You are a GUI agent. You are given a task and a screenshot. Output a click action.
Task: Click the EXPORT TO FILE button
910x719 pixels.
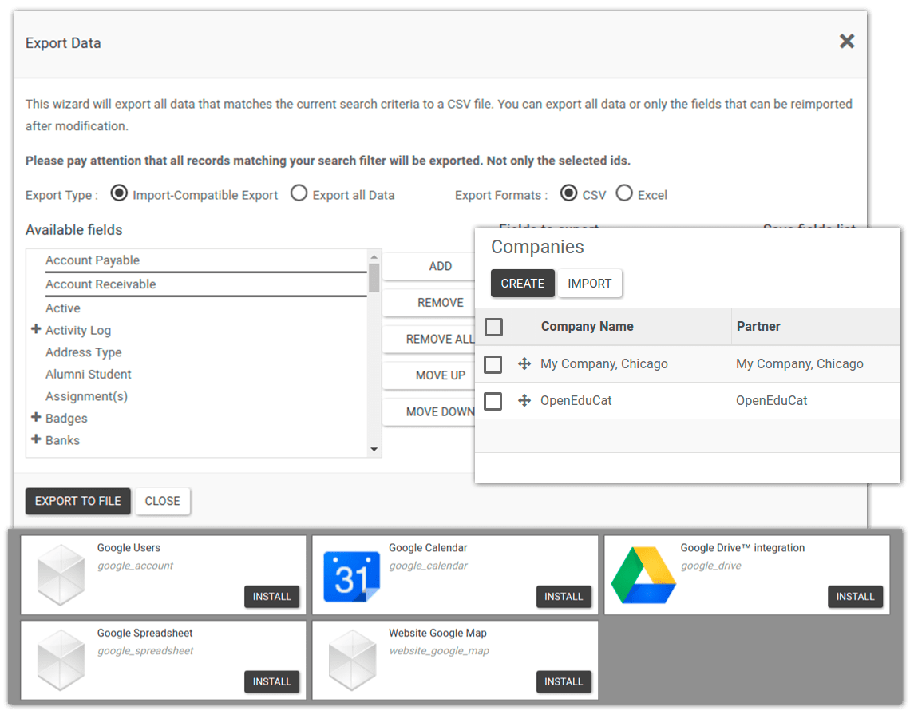(77, 501)
